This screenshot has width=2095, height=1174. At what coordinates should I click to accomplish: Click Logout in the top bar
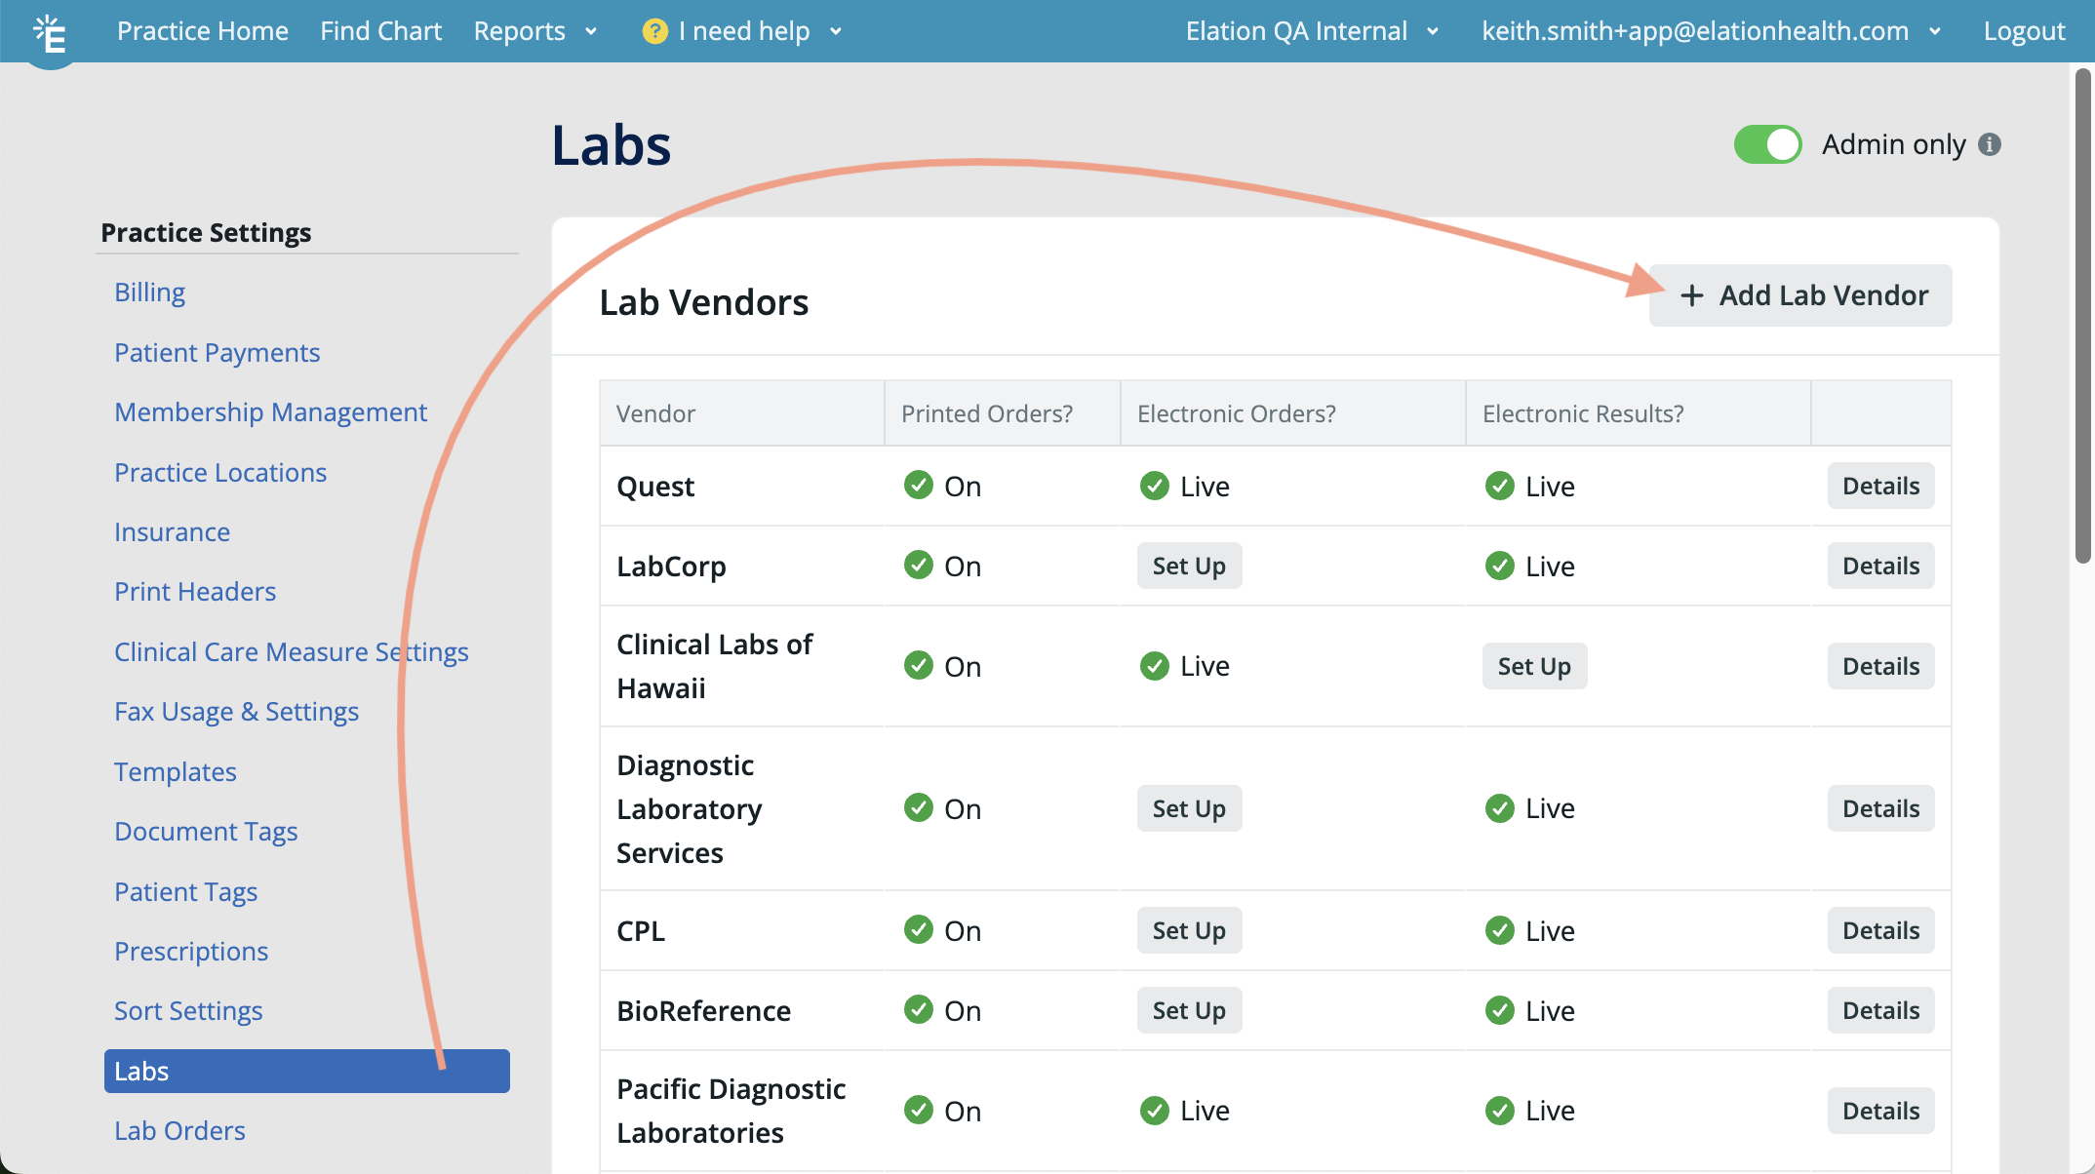pos(2024,31)
